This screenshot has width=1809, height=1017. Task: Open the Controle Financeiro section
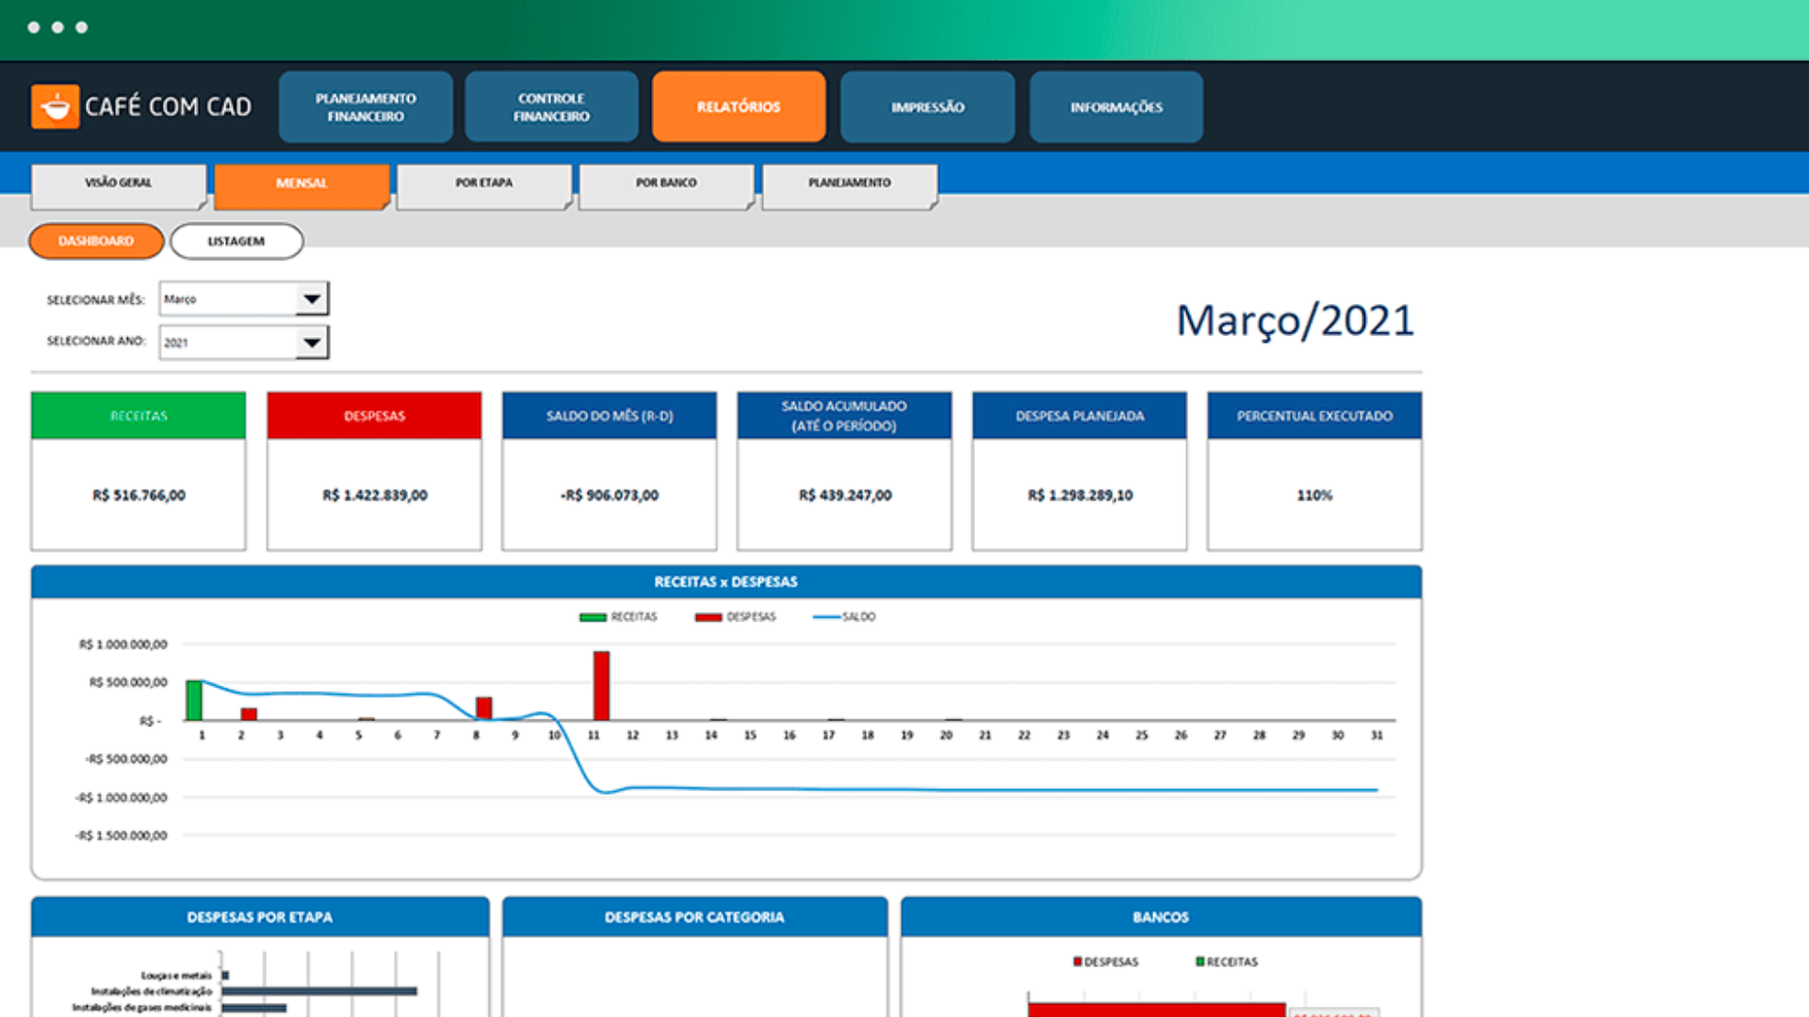(x=551, y=106)
